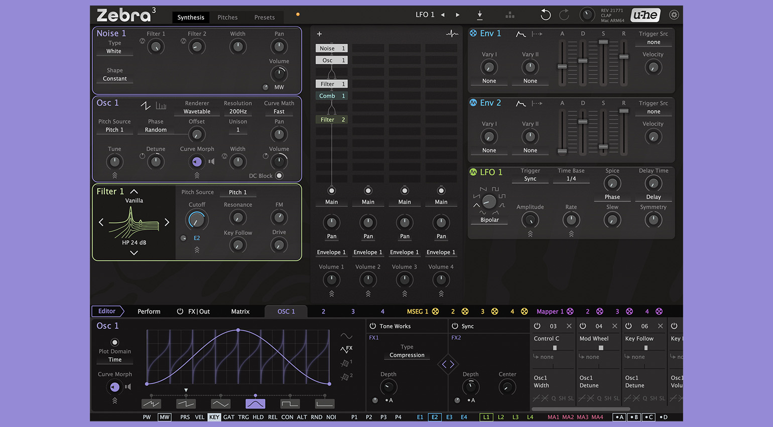Image resolution: width=773 pixels, height=427 pixels.
Task: Open LFO Time Base 1/4 selector
Action: (x=571, y=179)
